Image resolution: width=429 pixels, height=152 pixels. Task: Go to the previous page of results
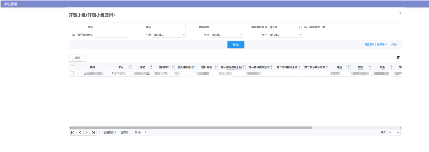click(80, 133)
